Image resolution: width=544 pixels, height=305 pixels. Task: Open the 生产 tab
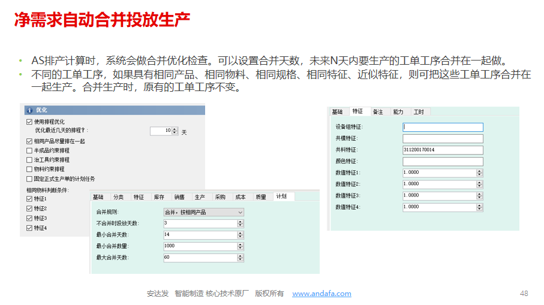tap(200, 197)
